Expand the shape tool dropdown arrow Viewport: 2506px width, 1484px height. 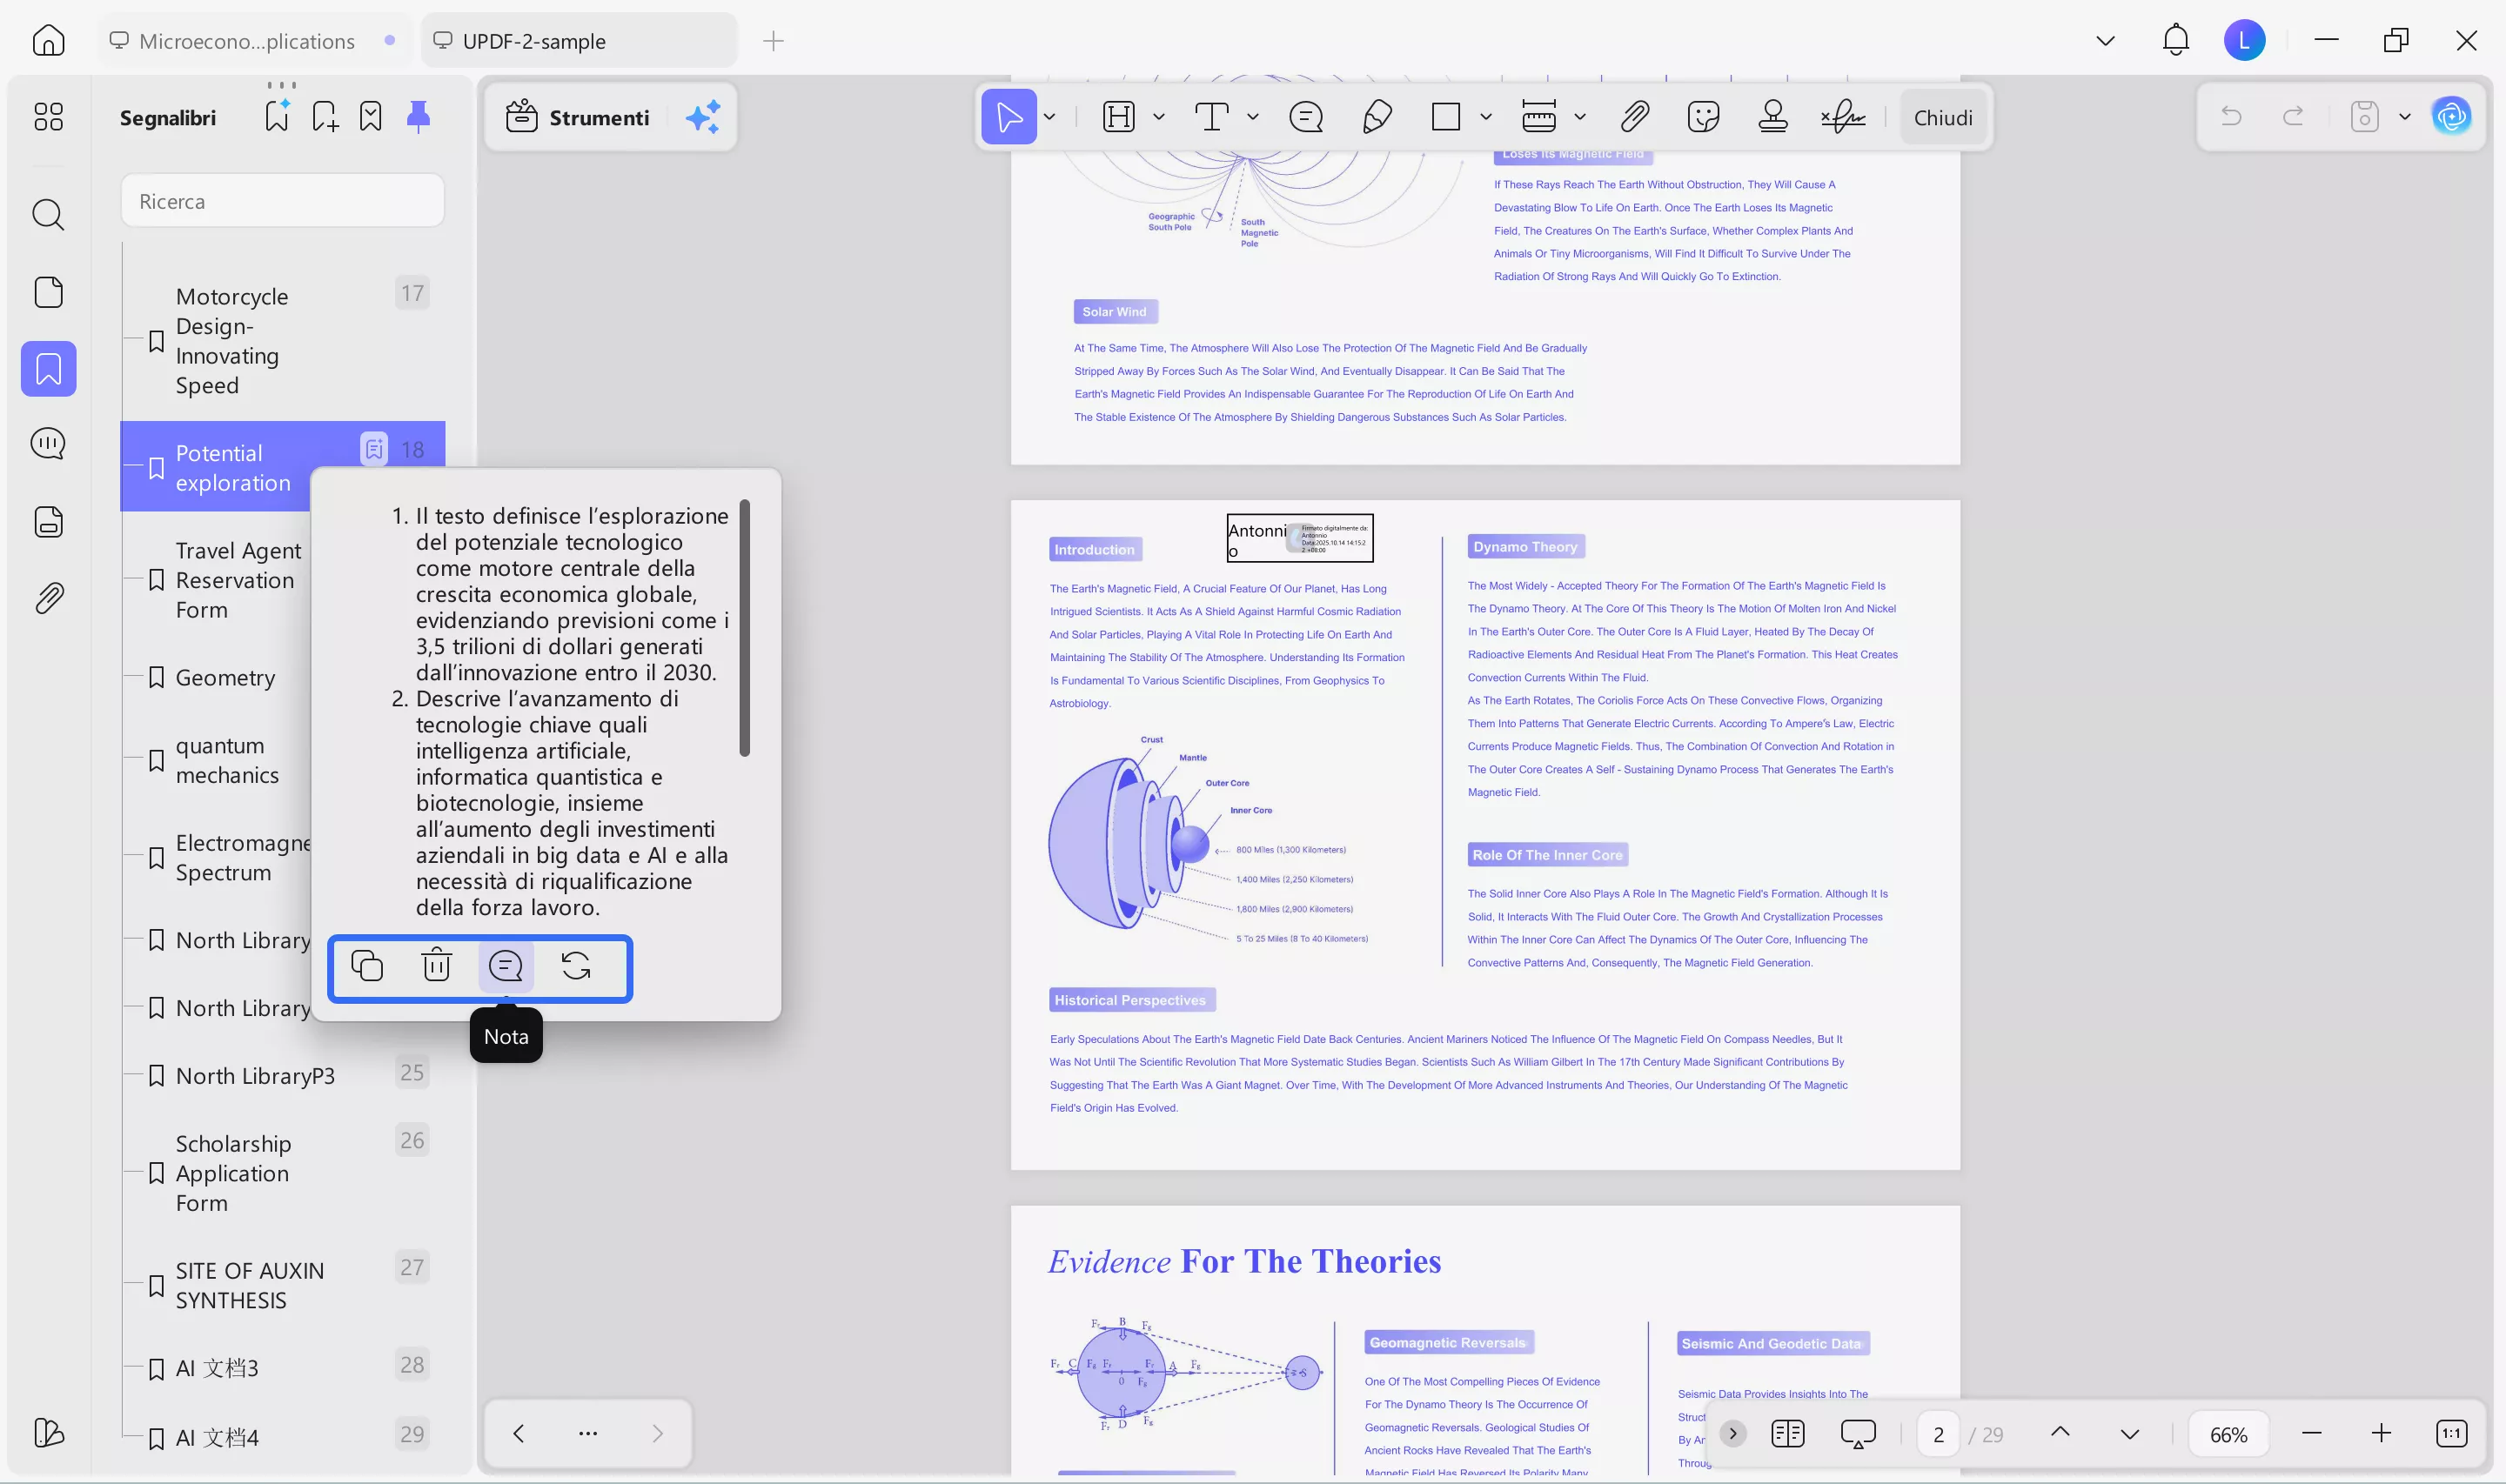(1486, 116)
